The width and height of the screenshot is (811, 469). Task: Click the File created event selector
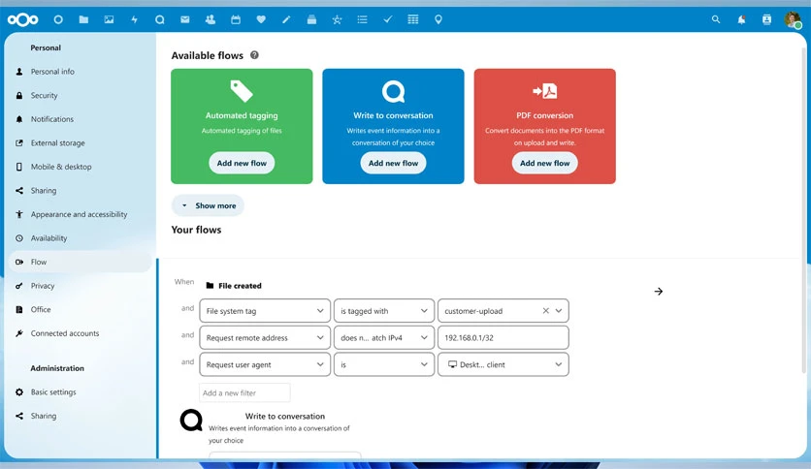coord(234,285)
